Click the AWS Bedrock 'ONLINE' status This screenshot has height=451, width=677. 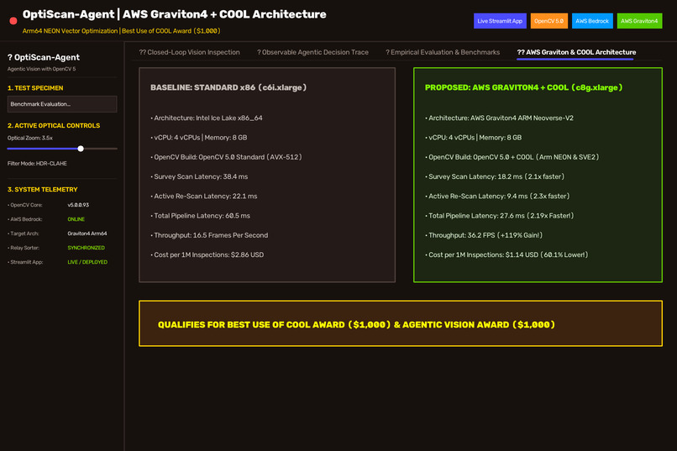click(x=76, y=219)
